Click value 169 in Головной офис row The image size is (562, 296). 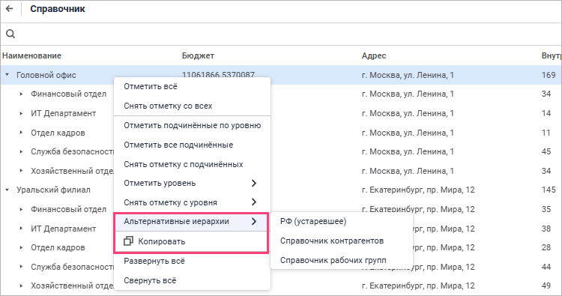[x=549, y=75]
